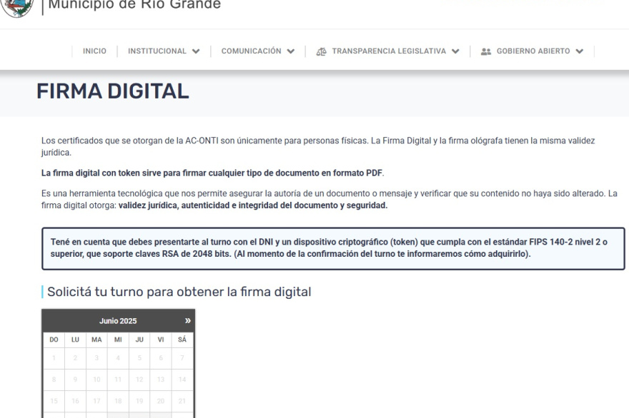Click the MI weekday column header
Image resolution: width=629 pixels, height=418 pixels.
coord(118,340)
